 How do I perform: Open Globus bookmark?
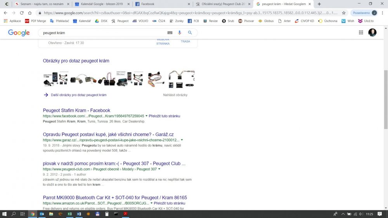(266, 21)
